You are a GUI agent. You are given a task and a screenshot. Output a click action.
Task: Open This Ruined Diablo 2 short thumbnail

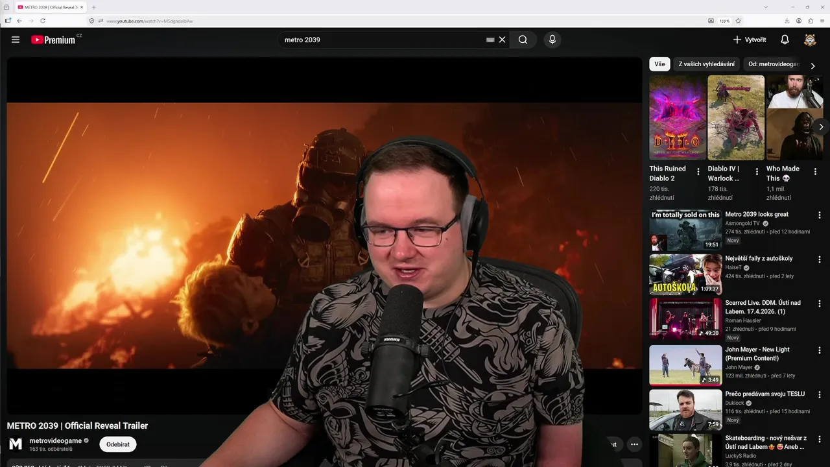[x=678, y=117]
